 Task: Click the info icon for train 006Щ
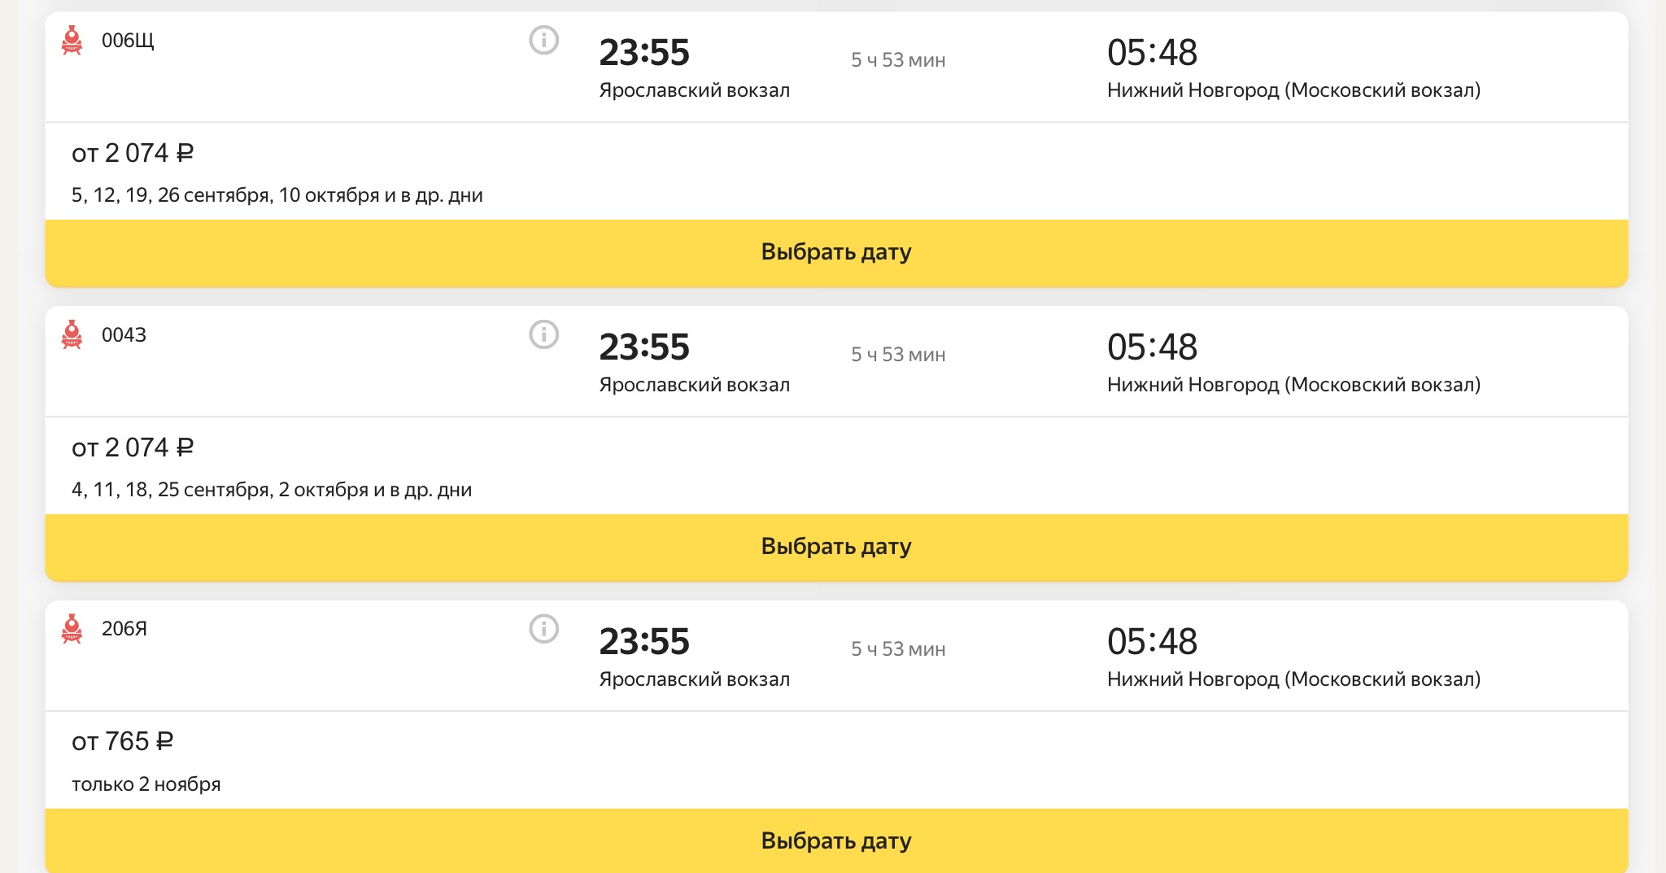543,40
